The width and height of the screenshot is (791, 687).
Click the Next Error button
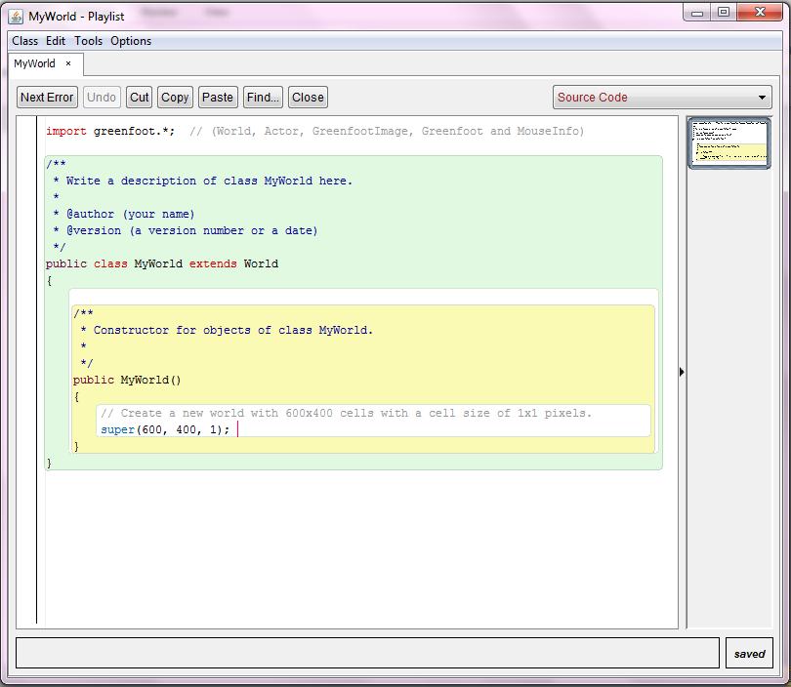(47, 98)
